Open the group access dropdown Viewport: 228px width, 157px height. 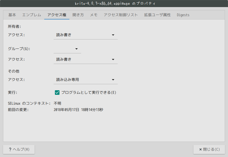coord(85,60)
